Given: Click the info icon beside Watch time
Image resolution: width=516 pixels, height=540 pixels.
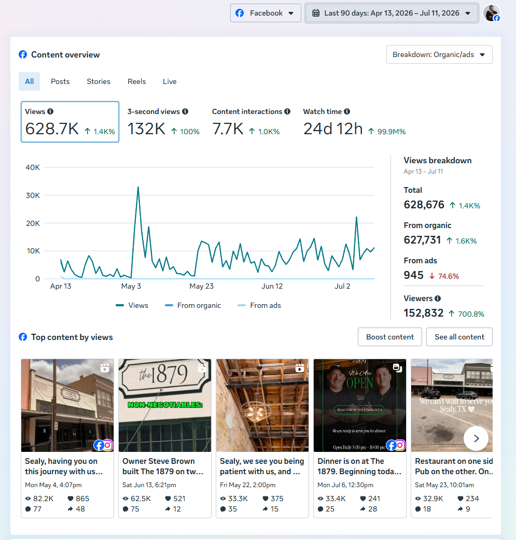Looking at the screenshot, I should pos(347,111).
